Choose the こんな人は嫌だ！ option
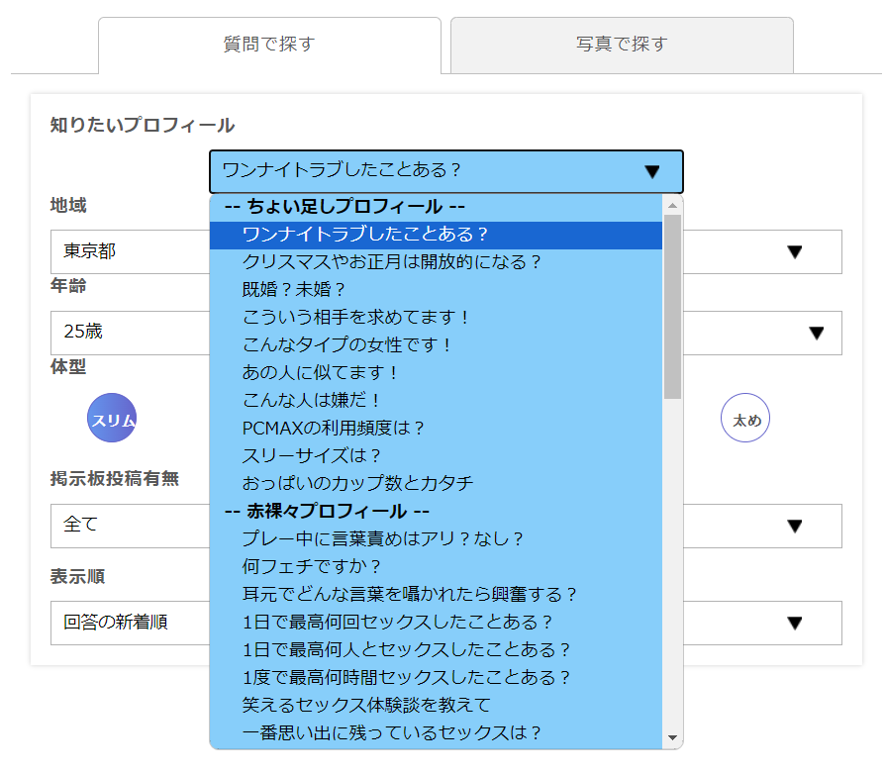 312,401
